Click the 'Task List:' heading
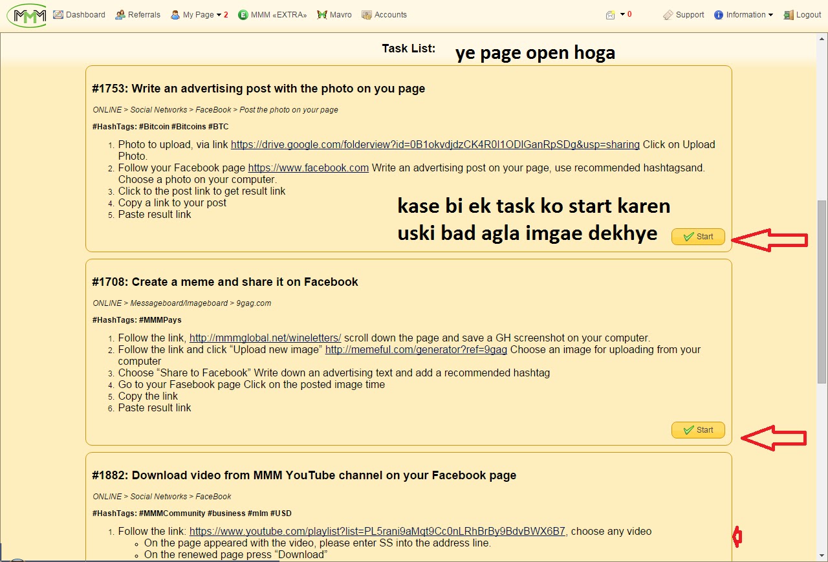This screenshot has width=828, height=562. click(409, 48)
